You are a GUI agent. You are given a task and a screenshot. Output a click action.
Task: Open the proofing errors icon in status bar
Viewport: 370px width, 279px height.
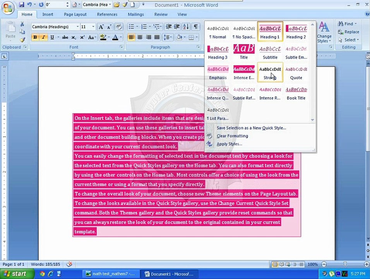(x=69, y=264)
